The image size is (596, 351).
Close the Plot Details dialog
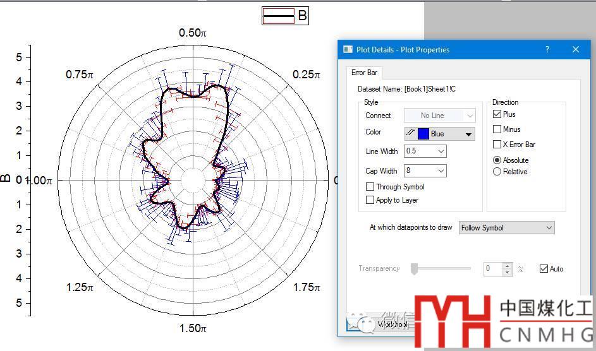pyautogui.click(x=576, y=49)
